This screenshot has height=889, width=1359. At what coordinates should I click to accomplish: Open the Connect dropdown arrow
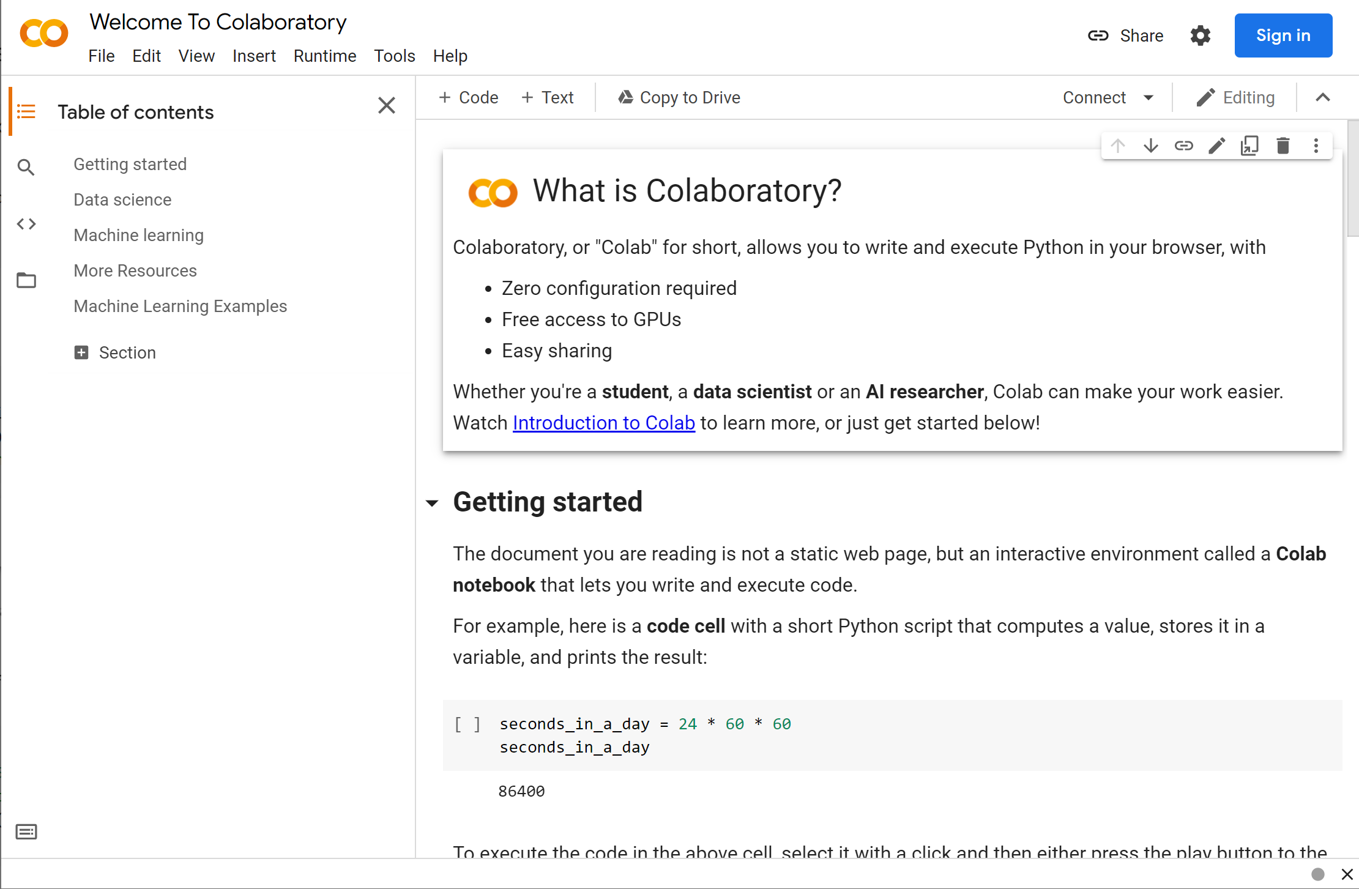[x=1148, y=98]
